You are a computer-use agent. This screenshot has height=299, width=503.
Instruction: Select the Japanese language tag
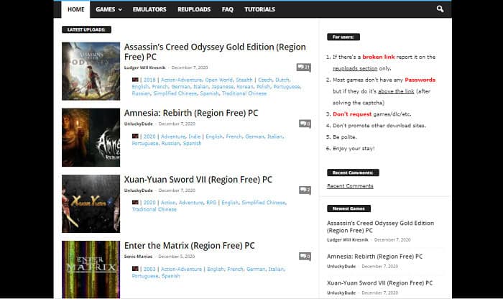pyautogui.click(x=222, y=87)
